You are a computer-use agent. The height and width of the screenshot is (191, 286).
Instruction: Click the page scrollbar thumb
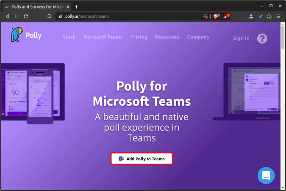click(283, 37)
